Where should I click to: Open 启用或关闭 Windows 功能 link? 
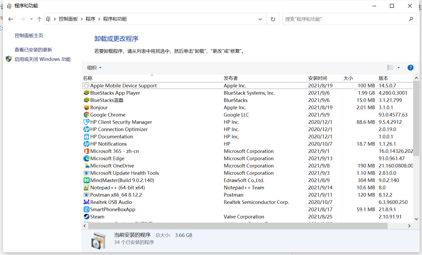click(x=43, y=59)
